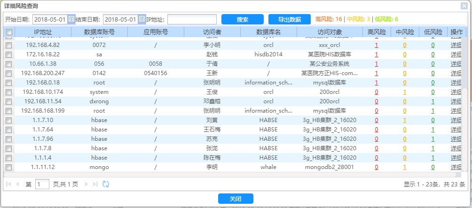Viewport: 472px width, 208px height.
Task: Select the checkbox for IP 1.1.11.12
Action: [8, 167]
